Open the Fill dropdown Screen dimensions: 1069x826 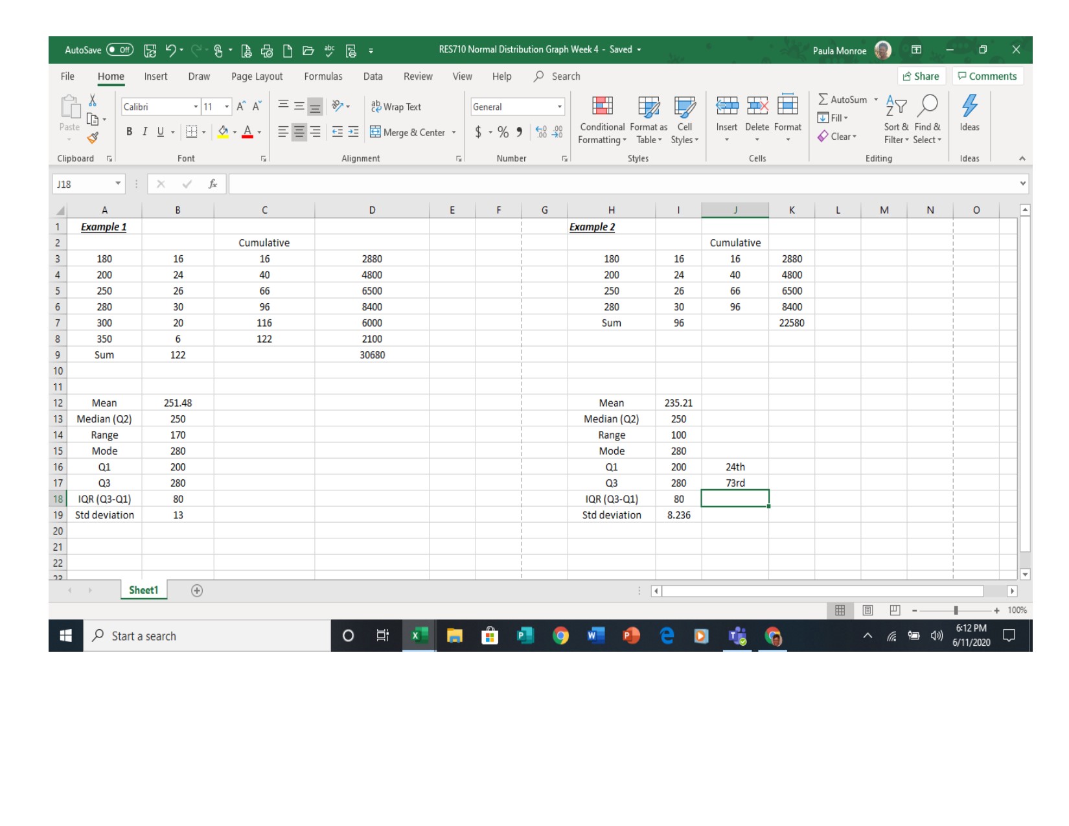pyautogui.click(x=833, y=118)
